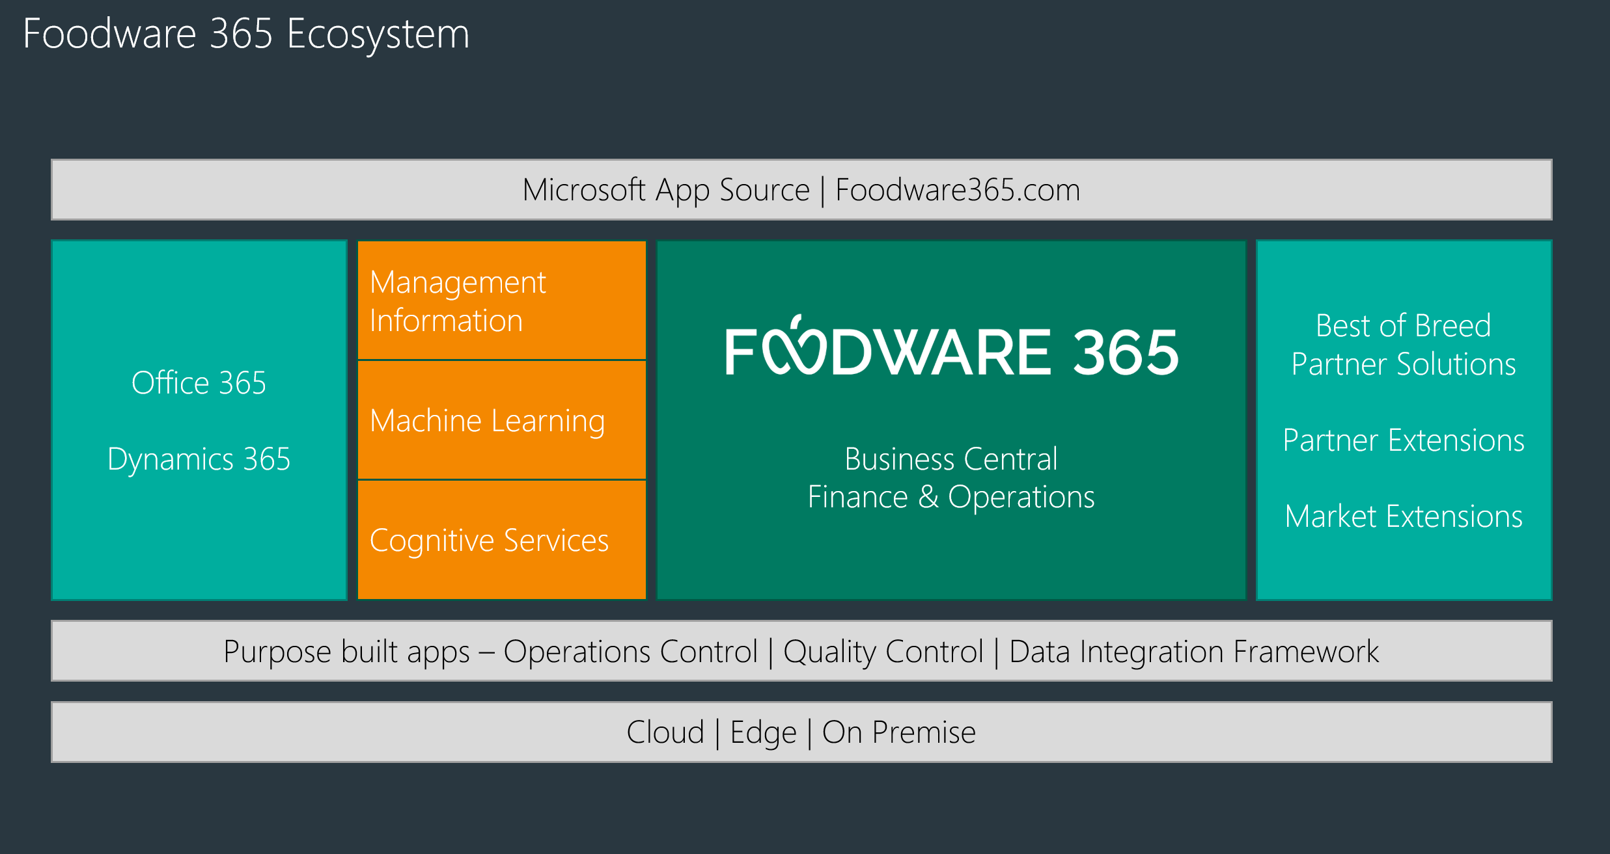Select Finance & Operations text
The image size is (1610, 854).
coord(951,497)
